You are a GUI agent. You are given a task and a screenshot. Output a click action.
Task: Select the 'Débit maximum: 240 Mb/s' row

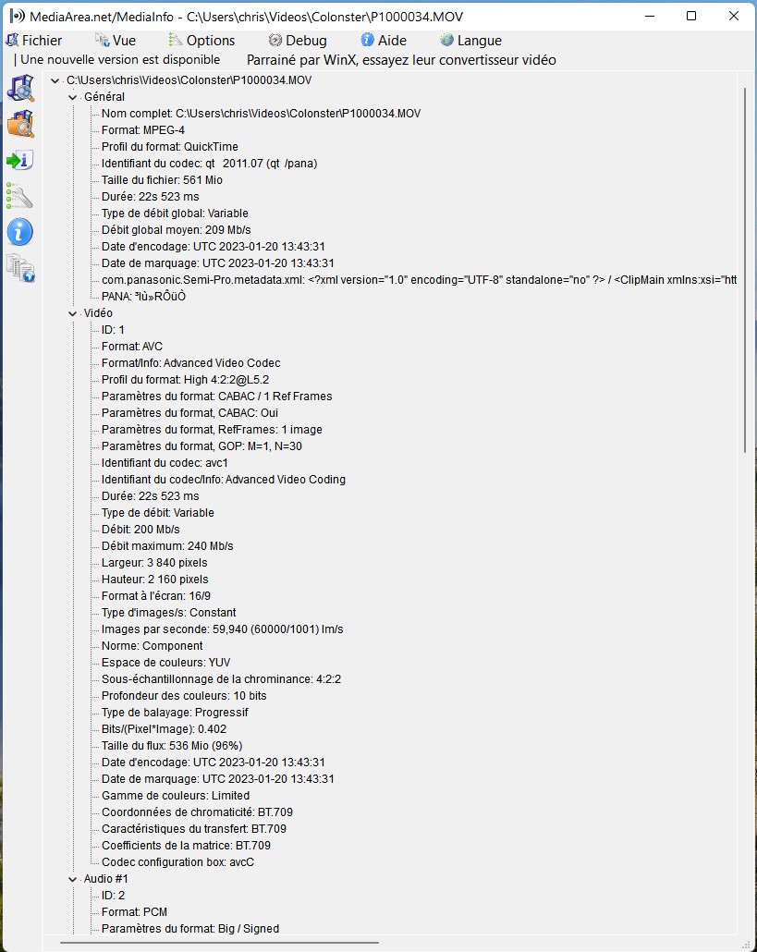167,546
